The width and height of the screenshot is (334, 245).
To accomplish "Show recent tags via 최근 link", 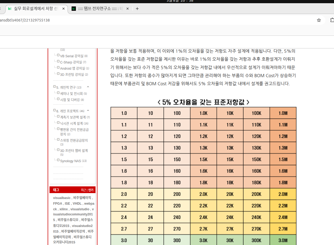I will 83,190.
